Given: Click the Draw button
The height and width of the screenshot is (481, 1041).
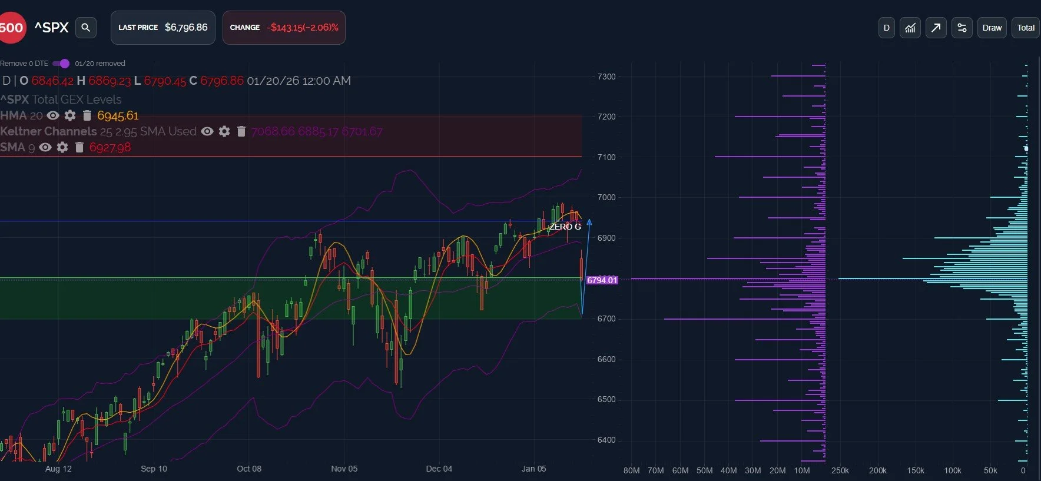Looking at the screenshot, I should [992, 28].
